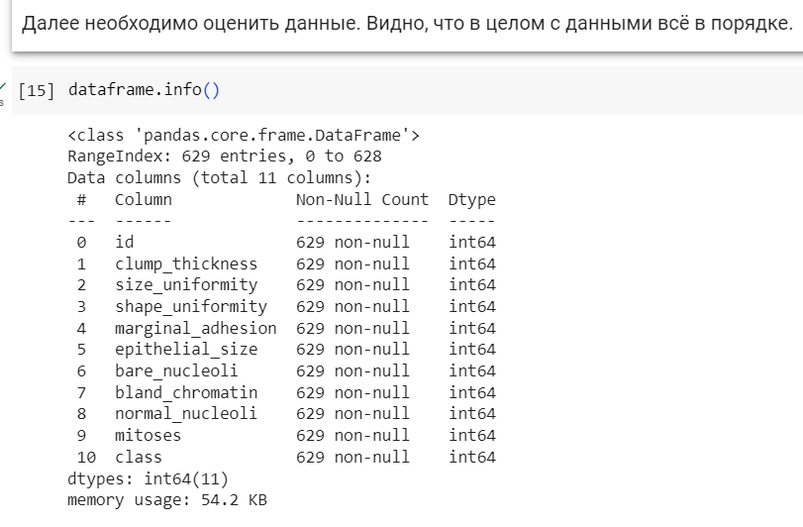Click the green execution success checkmark
Image resolution: width=803 pixels, height=527 pixels.
point(4,85)
